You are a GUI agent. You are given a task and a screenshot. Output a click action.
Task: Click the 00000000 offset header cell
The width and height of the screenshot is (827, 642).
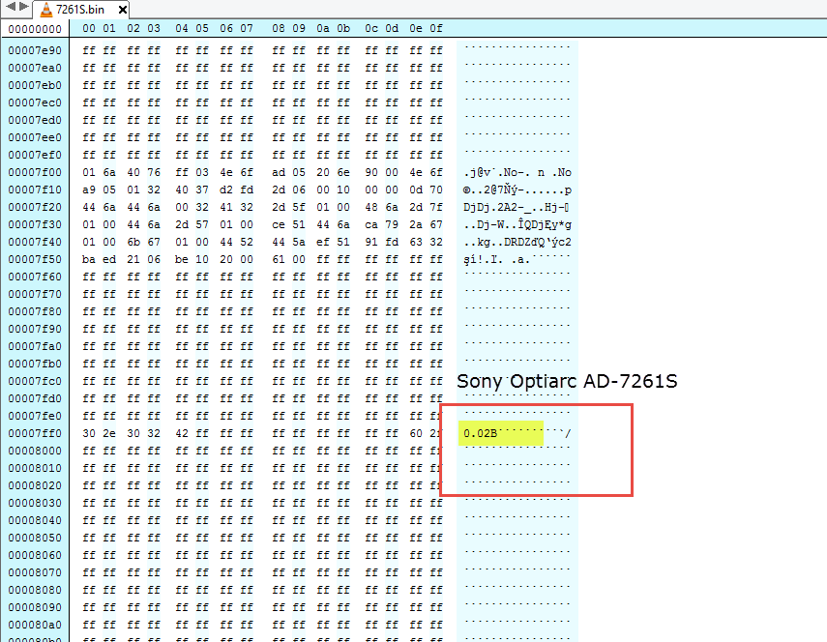click(x=35, y=29)
